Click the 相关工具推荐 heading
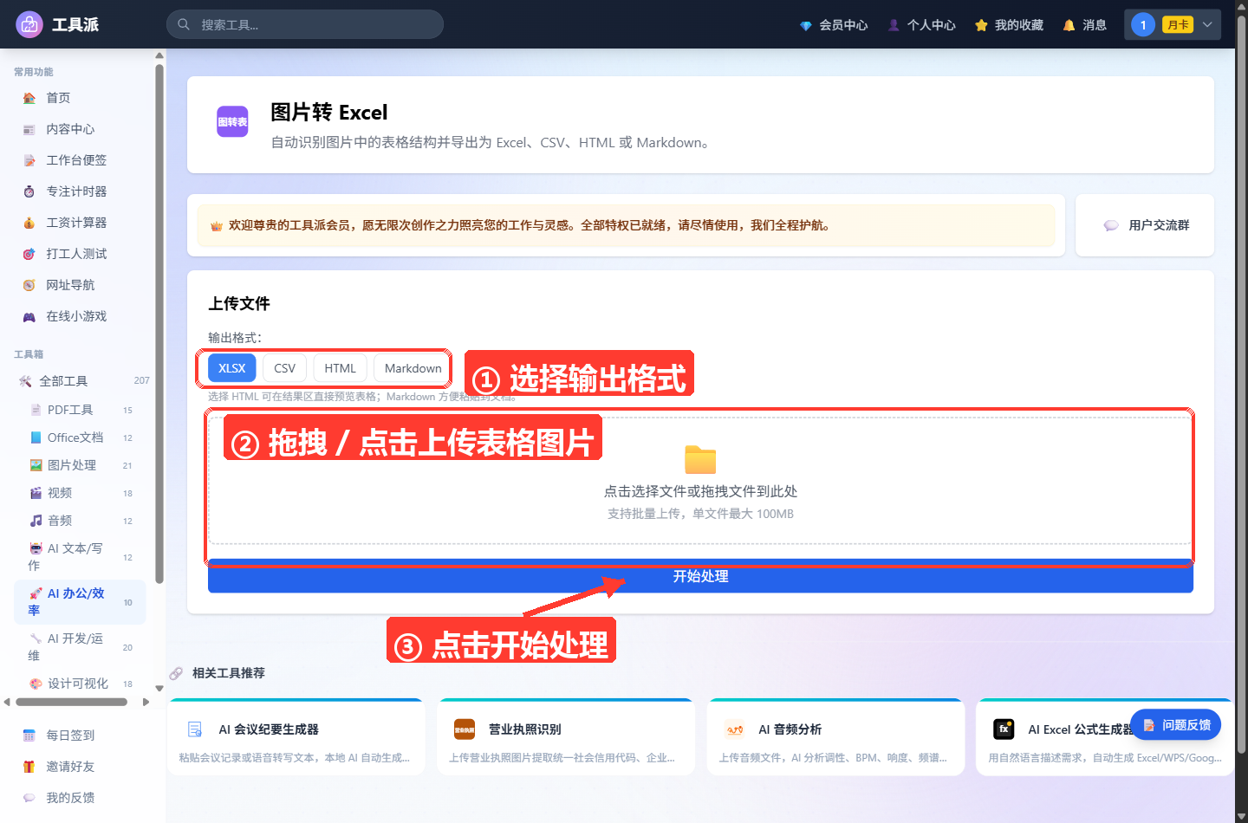 pyautogui.click(x=229, y=673)
